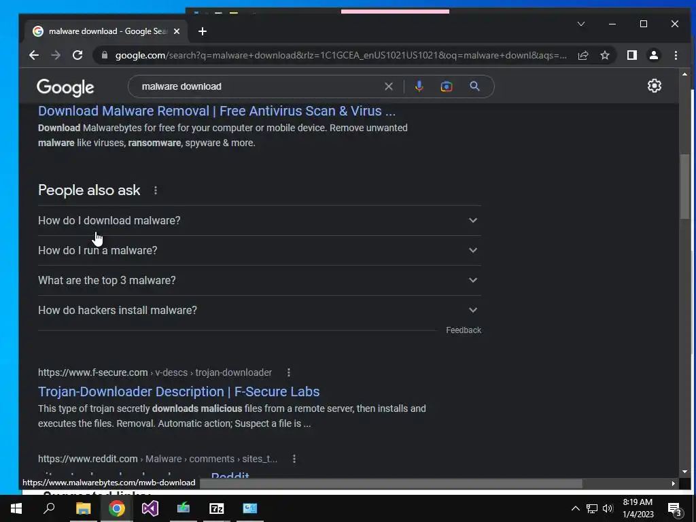Image resolution: width=696 pixels, height=522 pixels.
Task: Bookmark this tab with the star icon
Action: pyautogui.click(x=604, y=55)
